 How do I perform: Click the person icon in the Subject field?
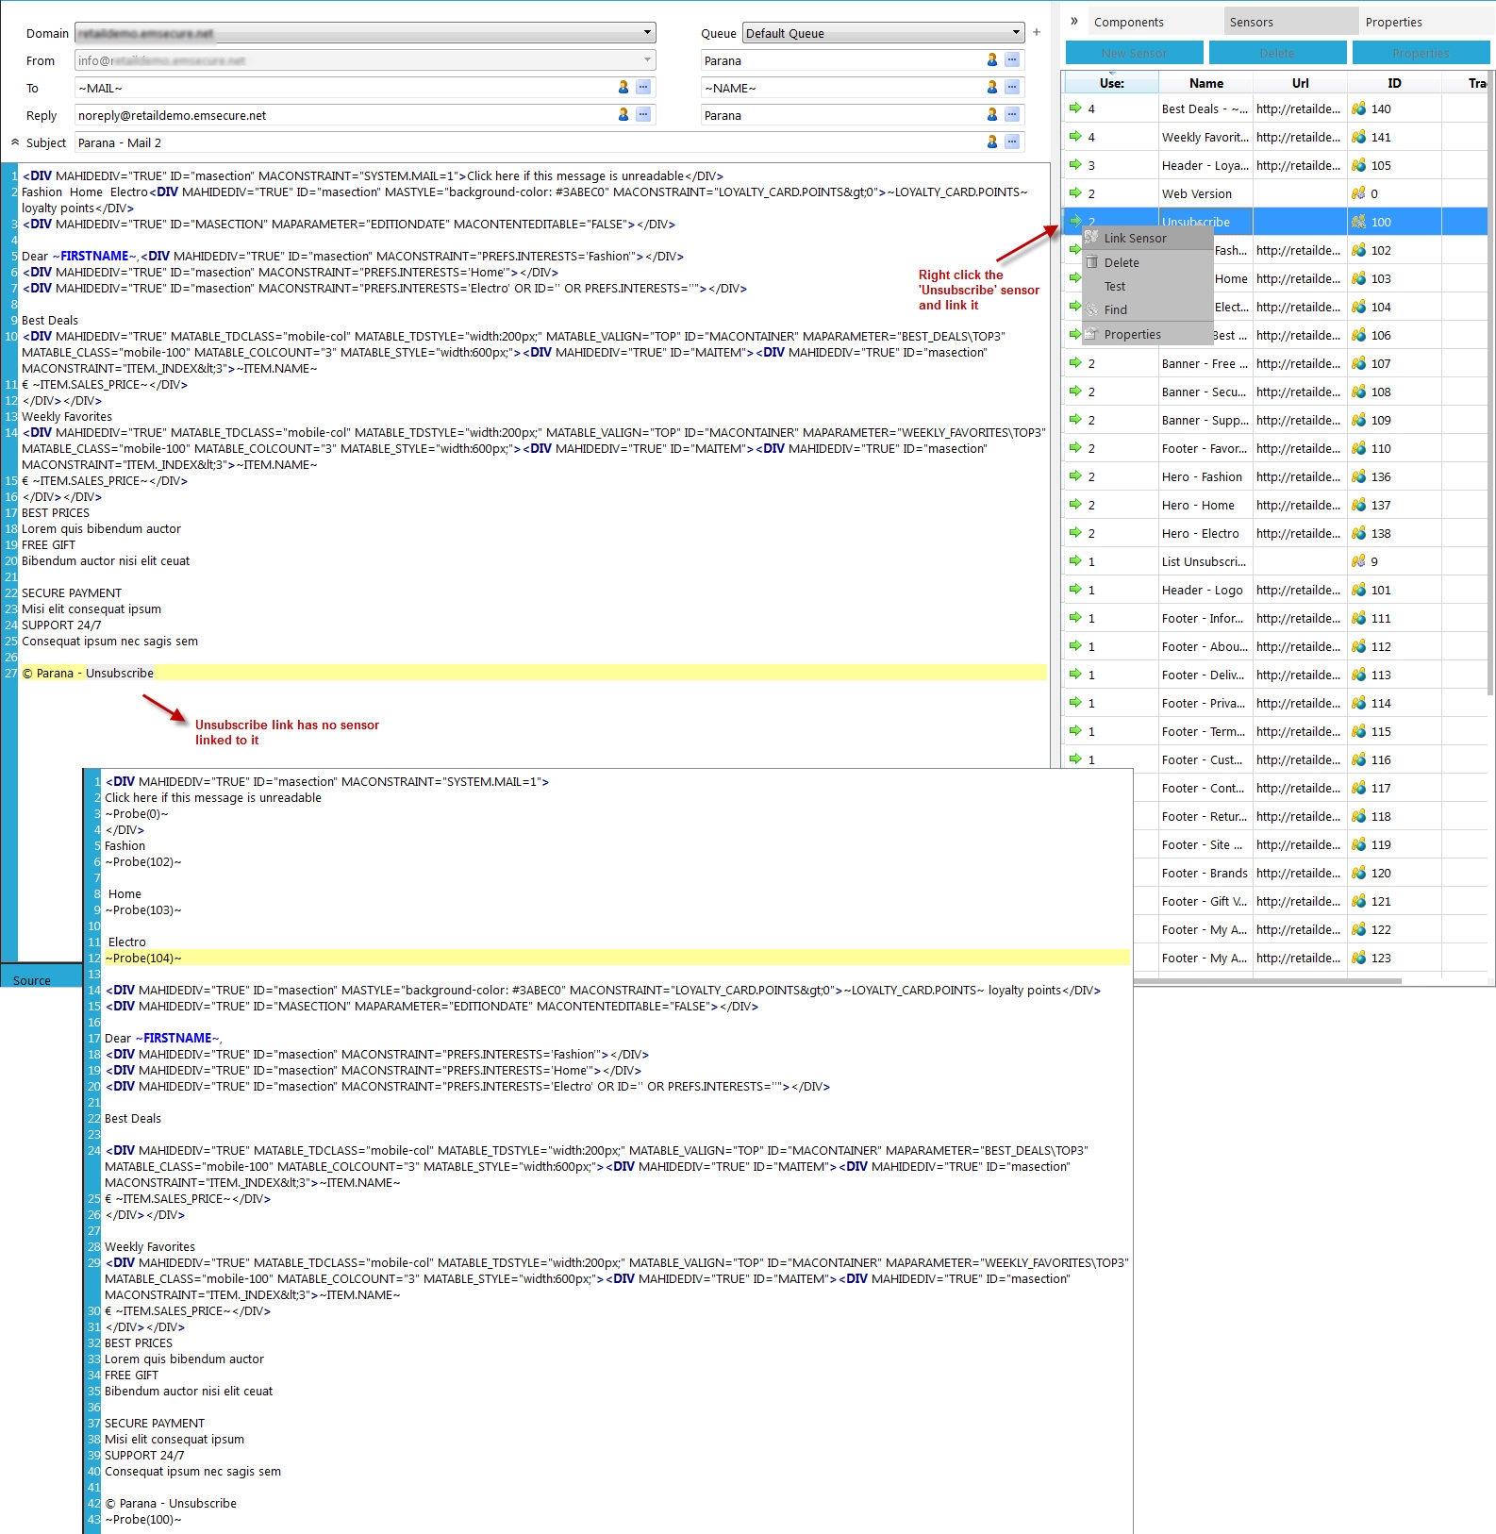point(991,142)
